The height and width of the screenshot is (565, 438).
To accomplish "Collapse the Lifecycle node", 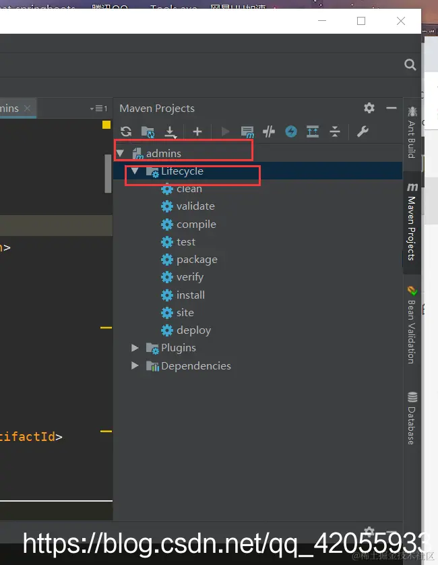I will point(135,171).
